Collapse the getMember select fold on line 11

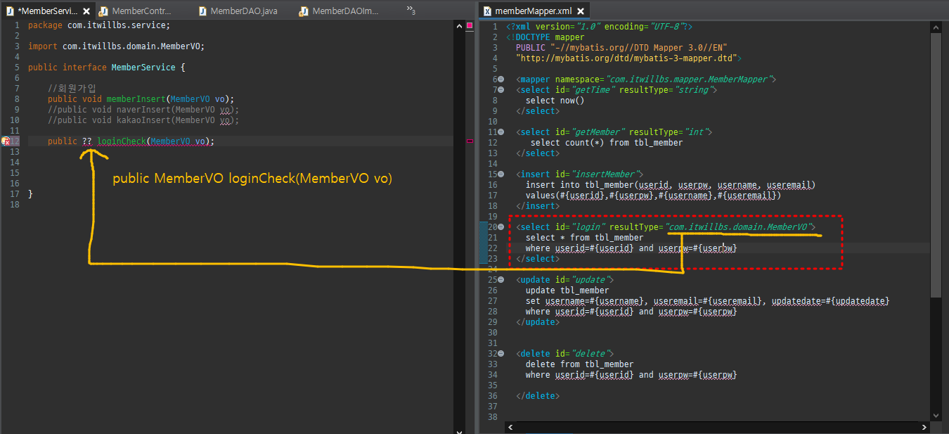click(501, 132)
